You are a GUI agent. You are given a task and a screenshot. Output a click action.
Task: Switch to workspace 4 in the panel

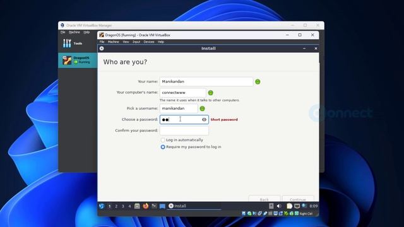(129, 206)
